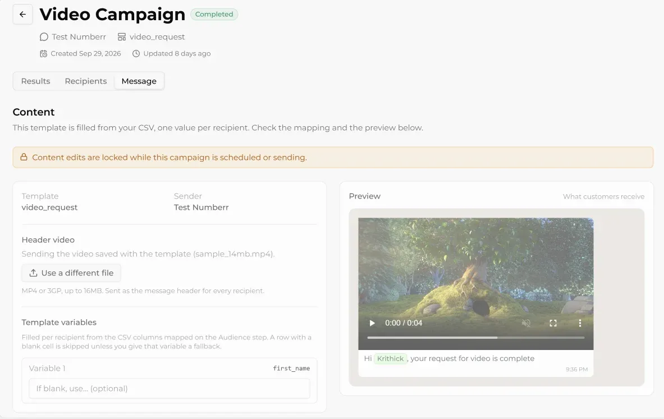
Task: Click the video progress bar
Action: [x=475, y=338]
